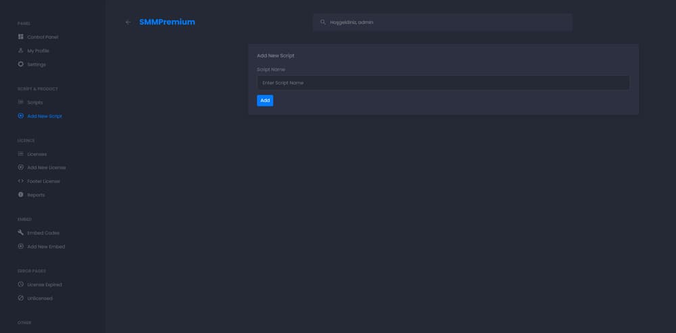The height and width of the screenshot is (333, 676).
Task: Click the top search bar field
Action: (442, 22)
